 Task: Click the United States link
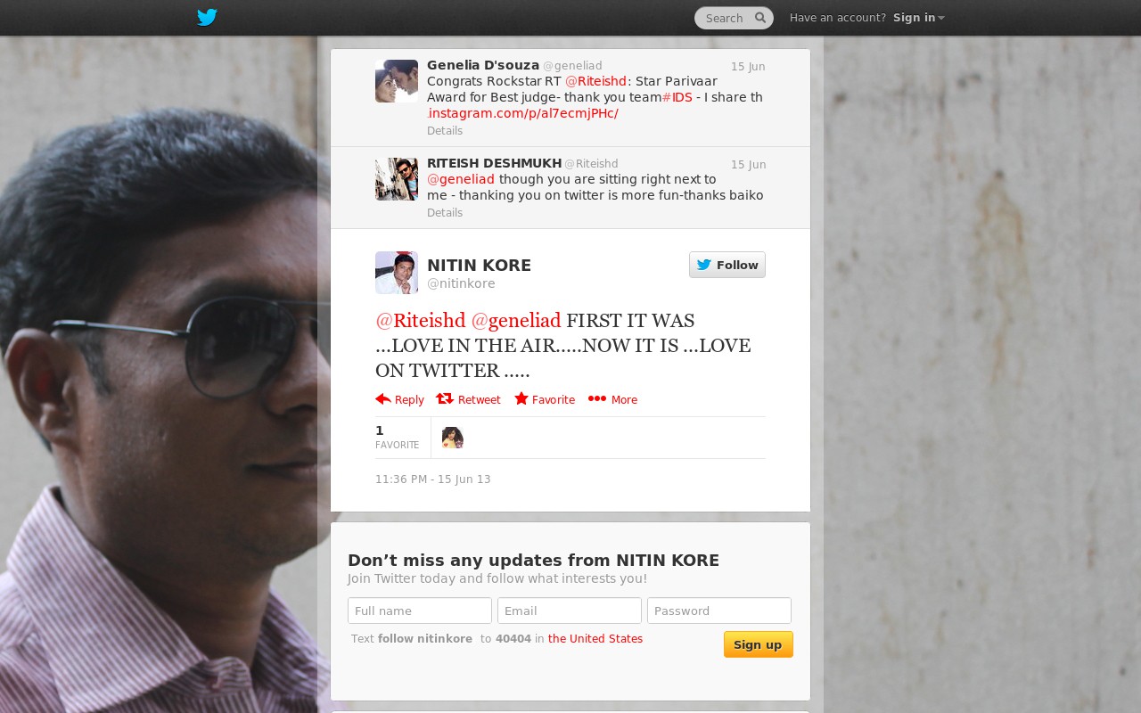point(595,639)
